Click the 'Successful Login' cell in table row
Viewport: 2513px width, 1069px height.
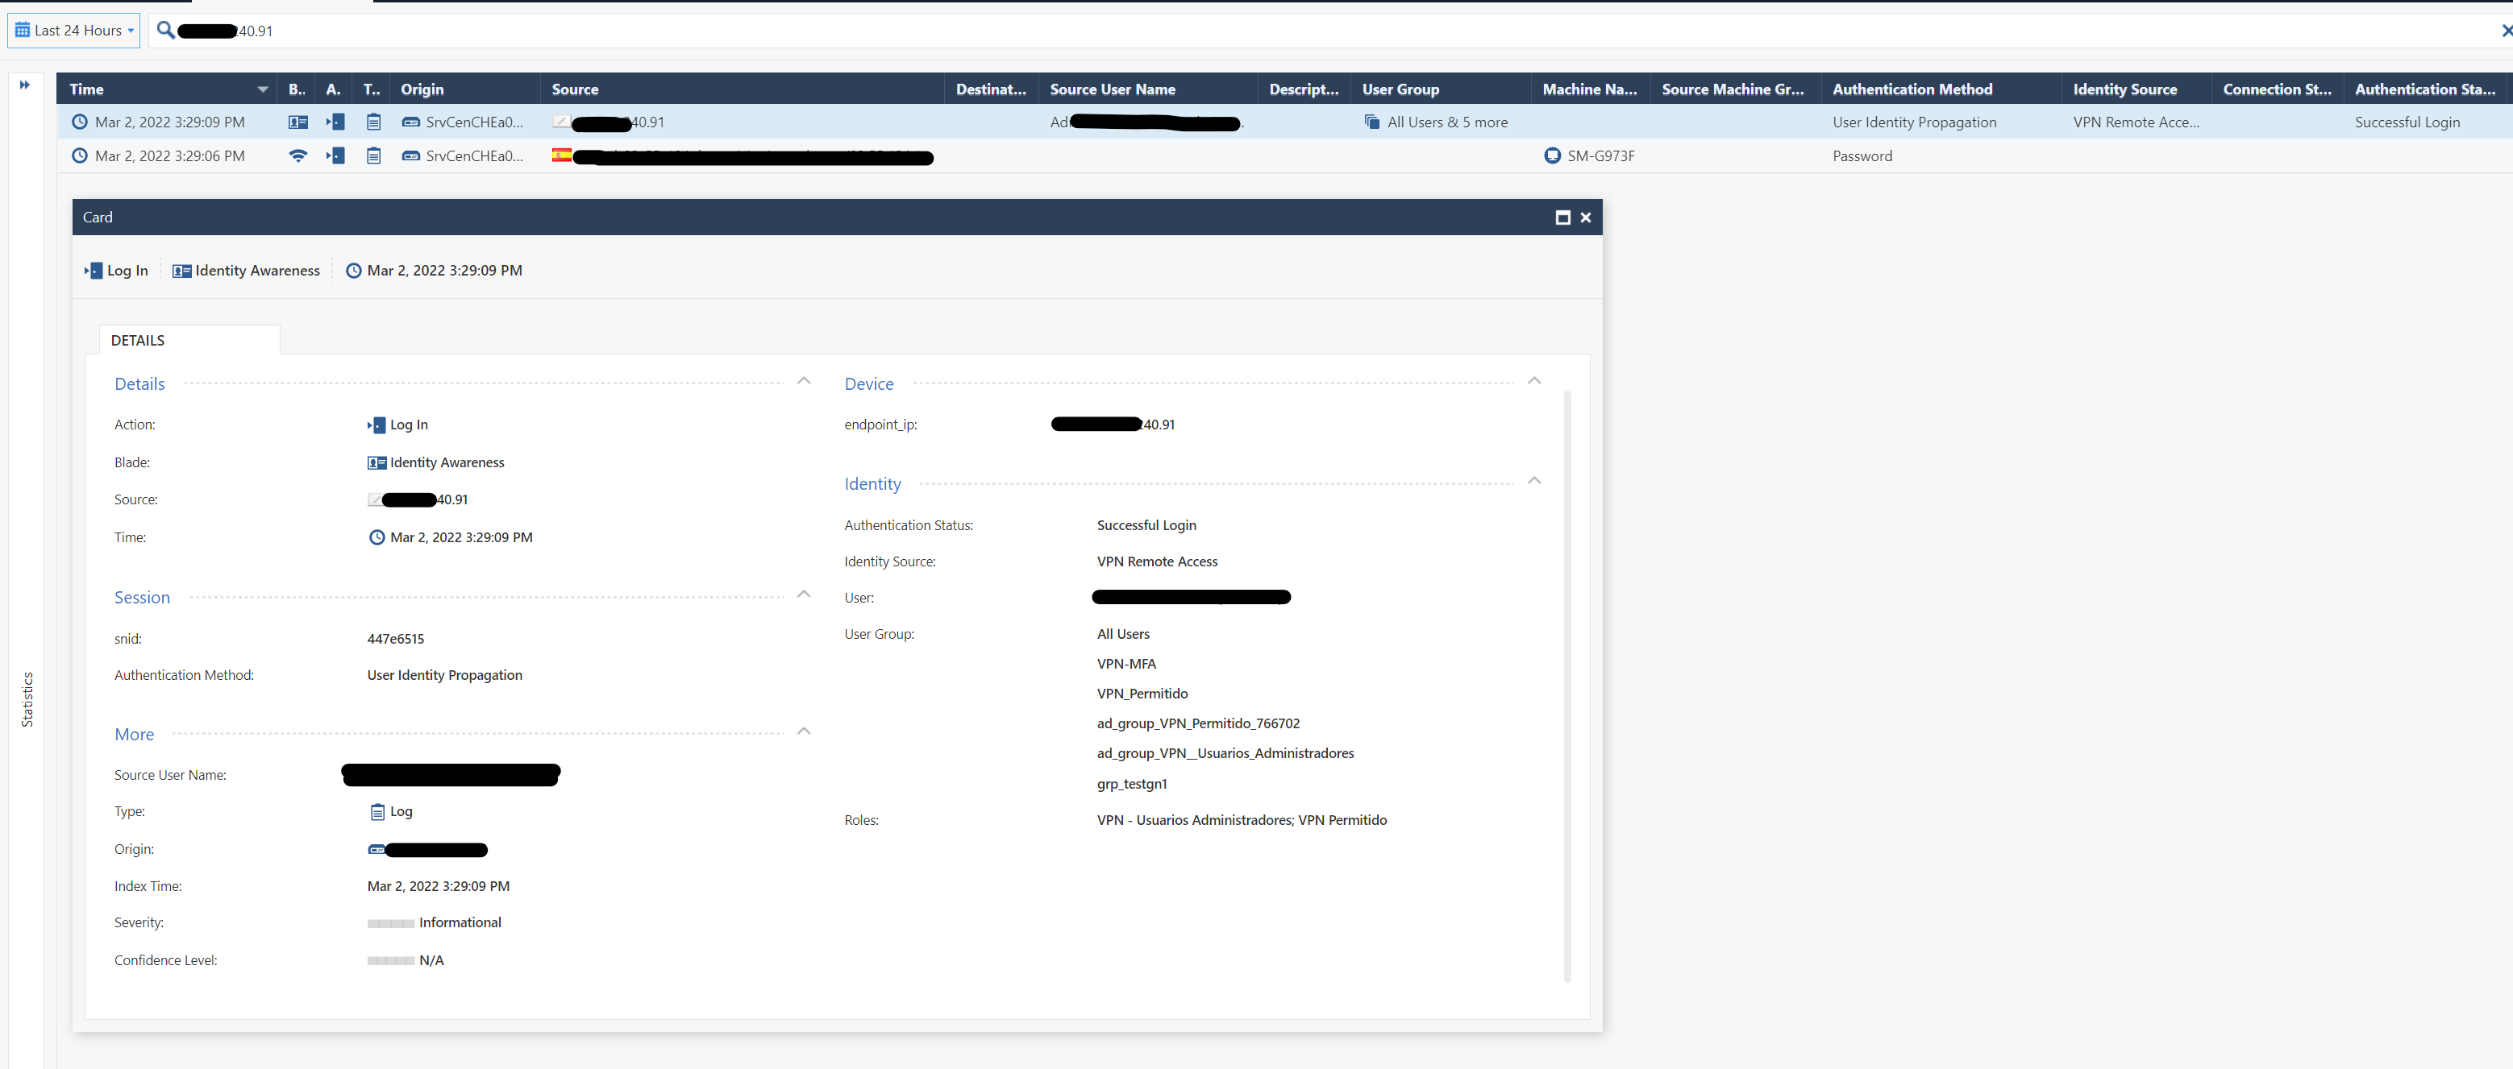pyautogui.click(x=2407, y=122)
